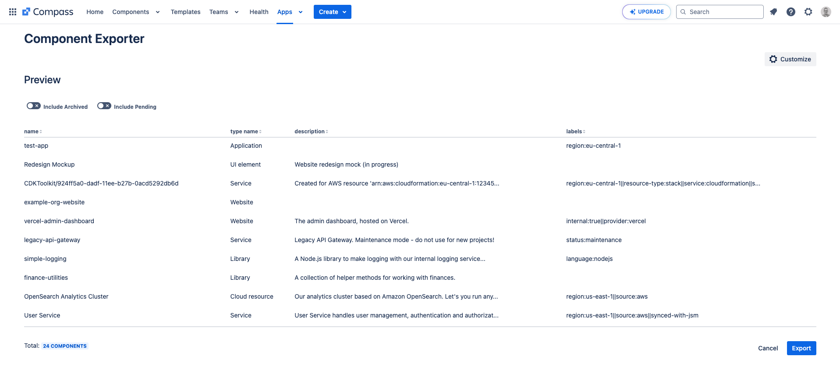The height and width of the screenshot is (378, 840).
Task: Click the Export button
Action: pos(801,348)
